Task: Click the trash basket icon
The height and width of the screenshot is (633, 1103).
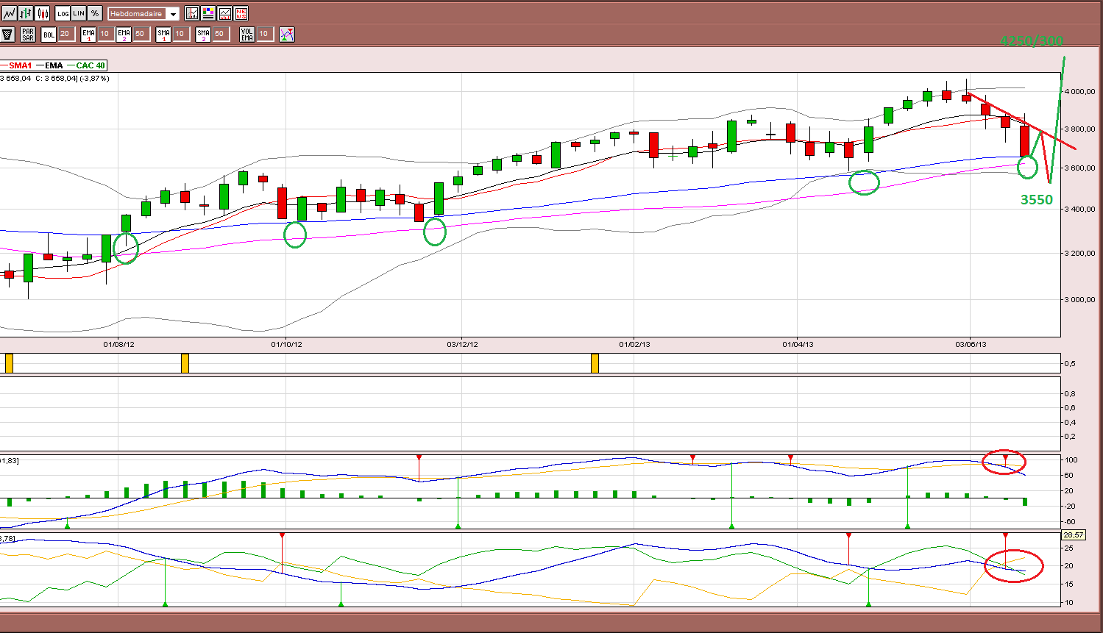Action: click(x=8, y=34)
